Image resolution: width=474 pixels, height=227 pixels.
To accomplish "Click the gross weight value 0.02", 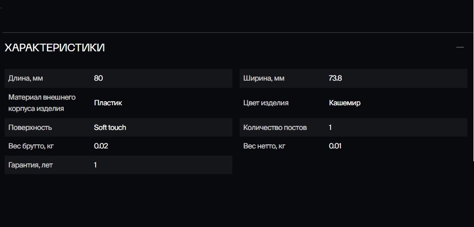I will point(101,146).
